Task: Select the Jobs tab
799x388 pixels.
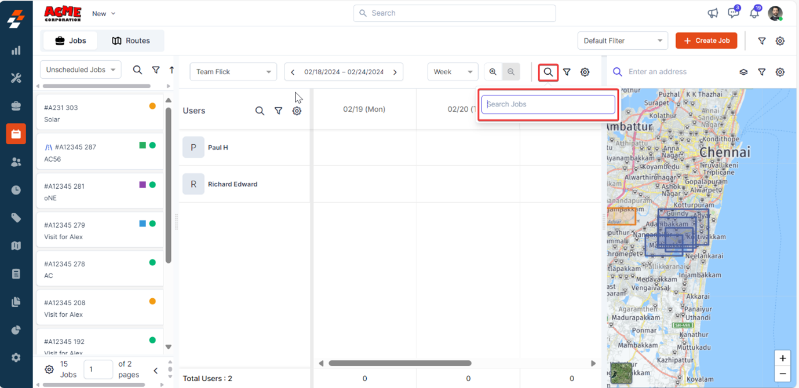Action: (70, 41)
